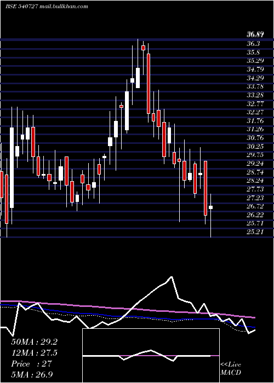
Task: Pick the 30.76 price axis value
Action: tap(255, 138)
